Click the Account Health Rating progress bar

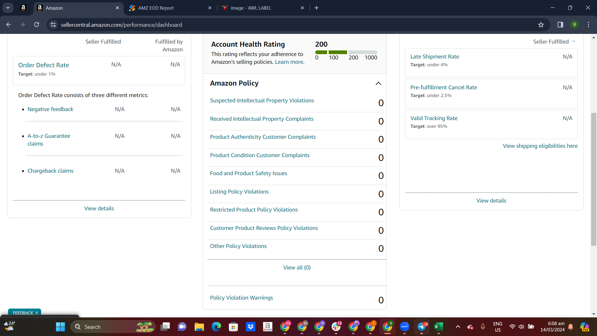point(346,52)
